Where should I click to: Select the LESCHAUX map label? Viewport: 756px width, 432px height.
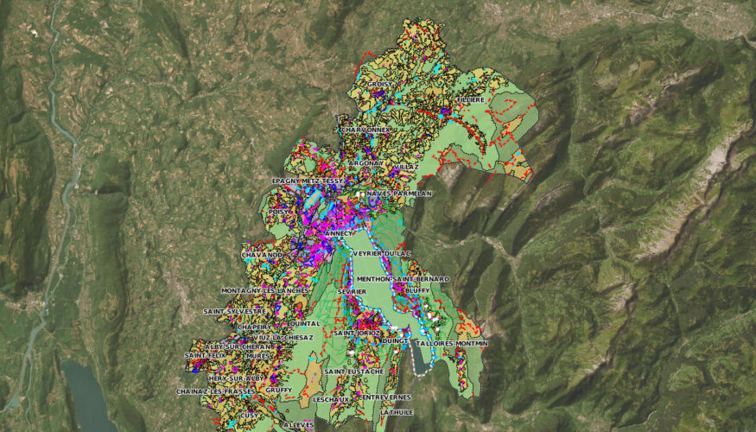point(331,400)
